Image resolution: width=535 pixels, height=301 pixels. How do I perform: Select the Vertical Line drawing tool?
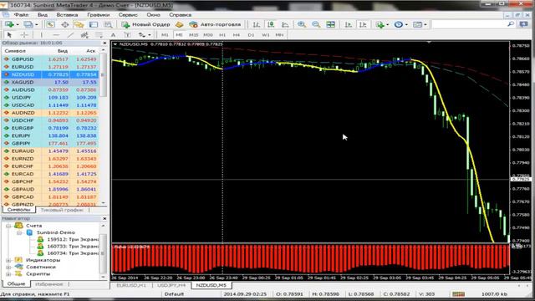point(41,35)
